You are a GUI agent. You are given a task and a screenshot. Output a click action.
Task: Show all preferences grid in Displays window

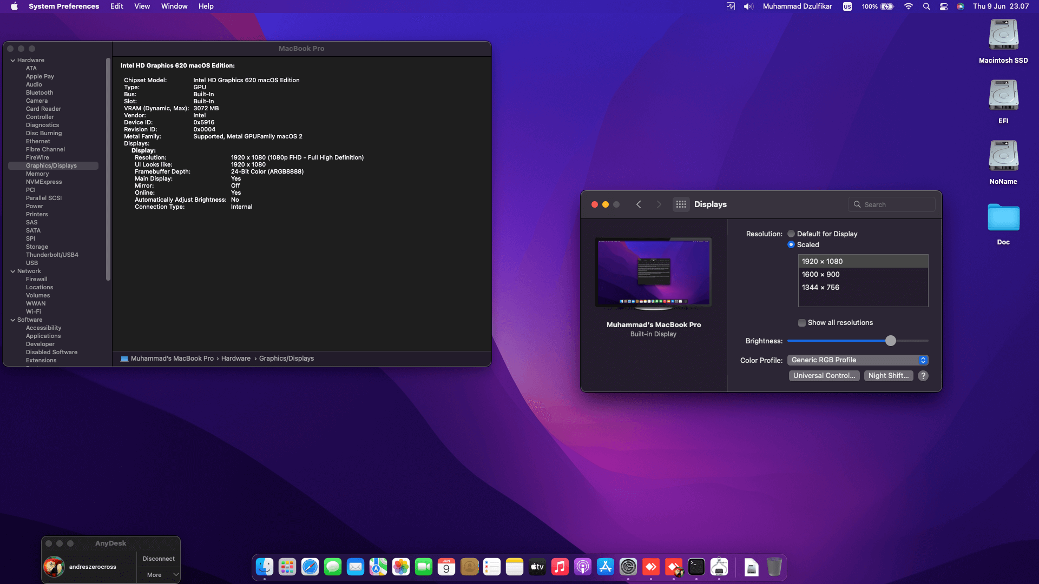[681, 204]
